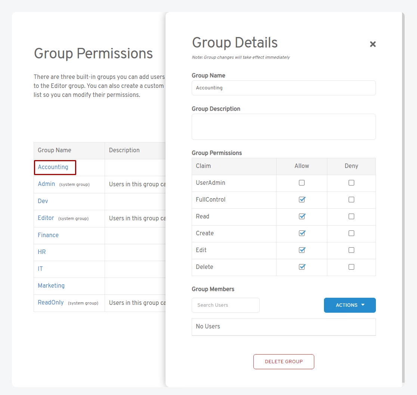Open the Marketing group details
Screen dimensions: 417x395
[51, 286]
